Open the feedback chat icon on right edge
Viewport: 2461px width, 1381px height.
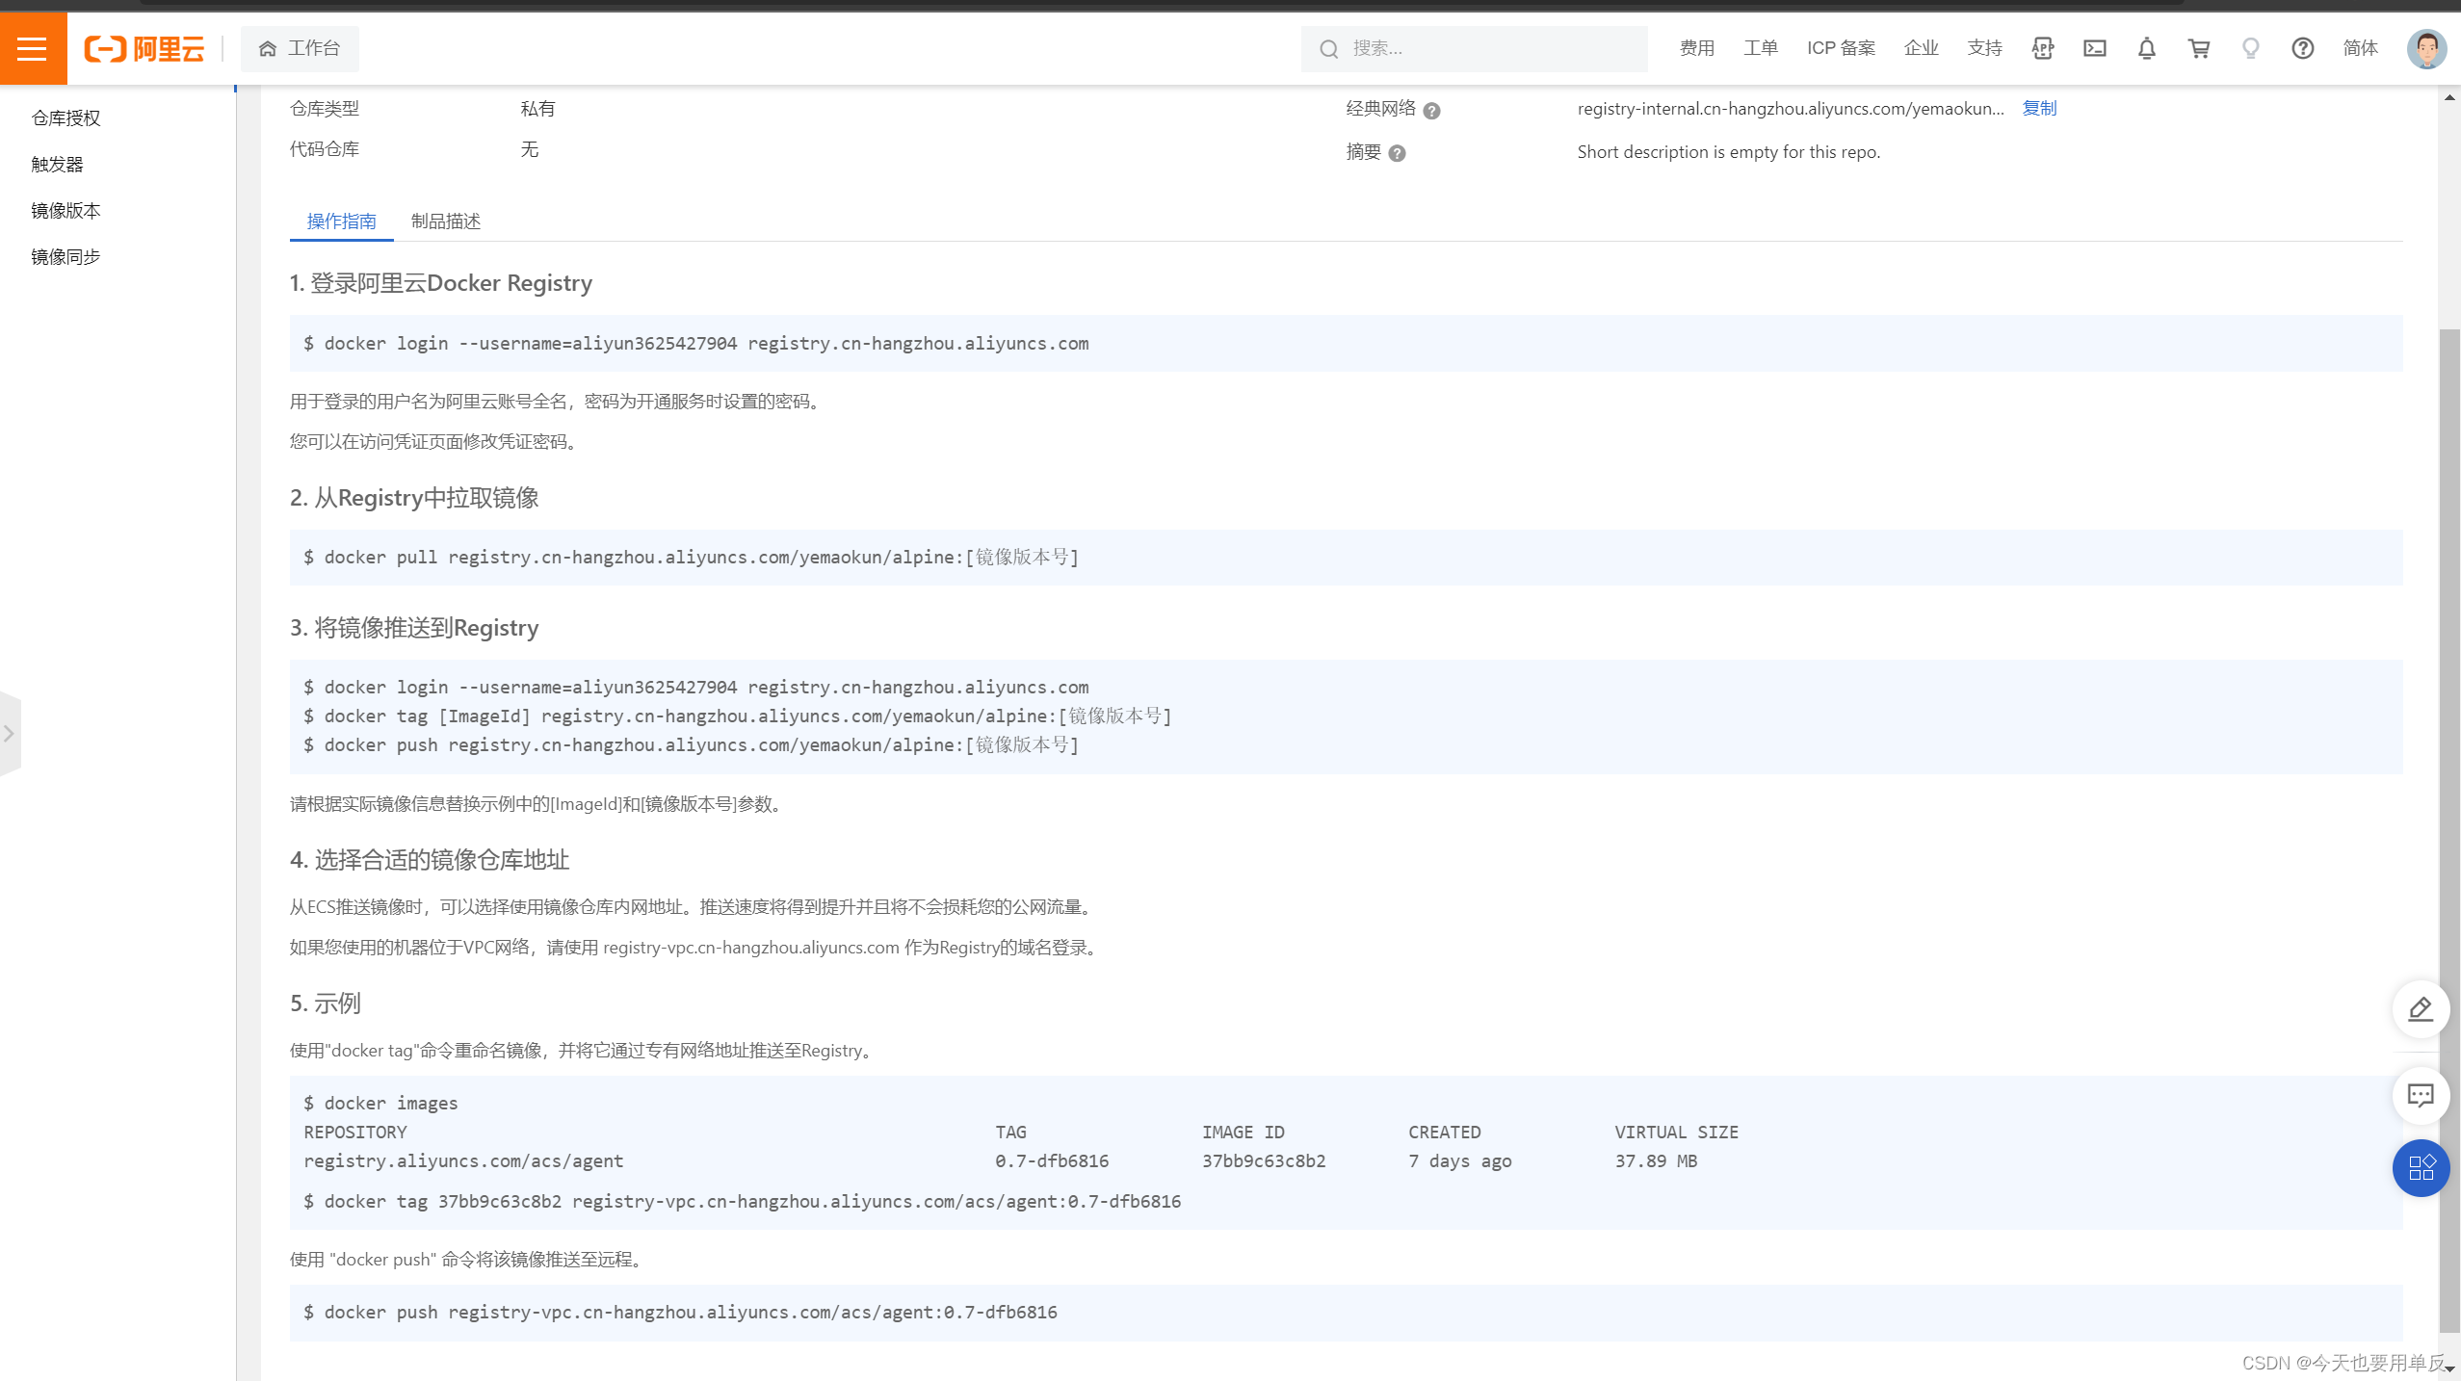coord(2421,1095)
